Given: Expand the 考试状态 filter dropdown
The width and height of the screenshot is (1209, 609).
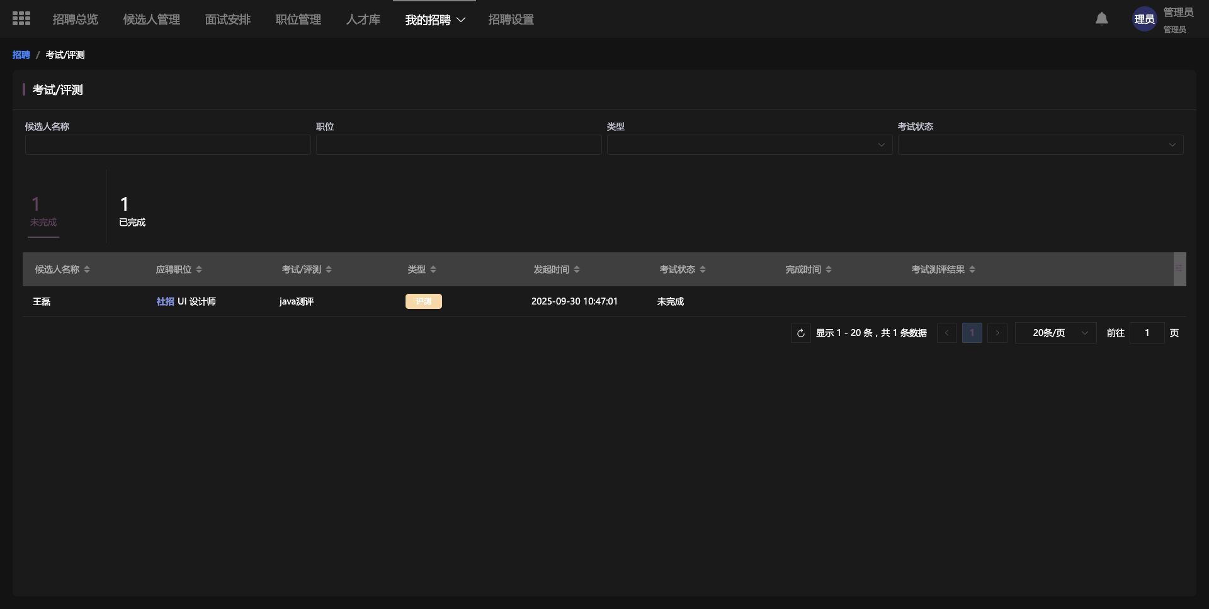Looking at the screenshot, I should click(1040, 145).
